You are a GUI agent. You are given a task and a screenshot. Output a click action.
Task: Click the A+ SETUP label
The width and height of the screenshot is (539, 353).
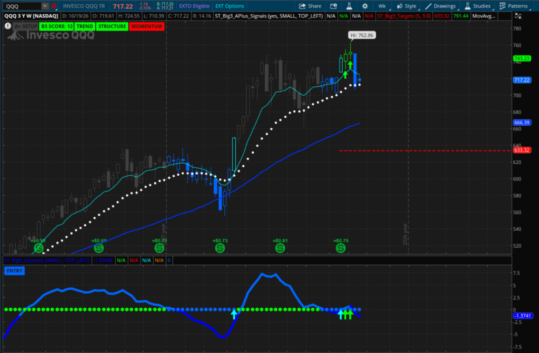(25, 26)
